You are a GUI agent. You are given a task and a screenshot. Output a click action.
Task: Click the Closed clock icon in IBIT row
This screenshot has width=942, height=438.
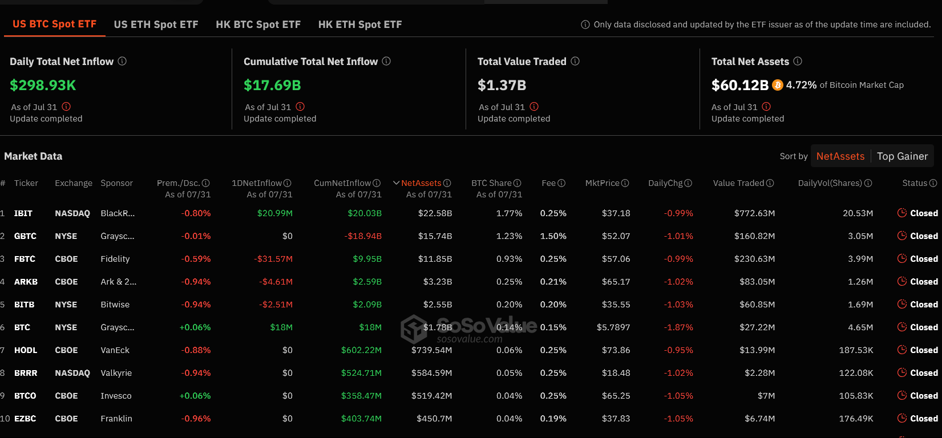(x=902, y=213)
